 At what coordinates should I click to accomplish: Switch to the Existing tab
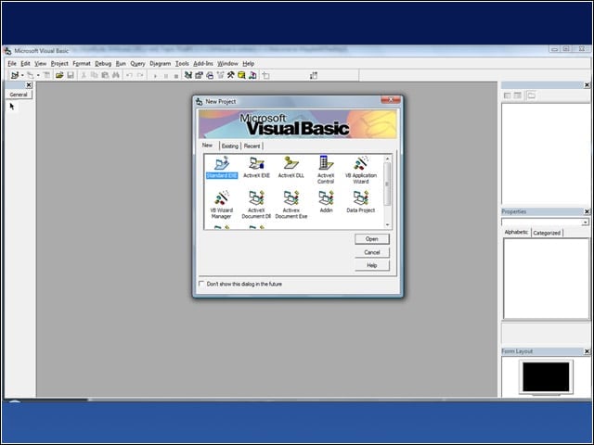pyautogui.click(x=230, y=146)
